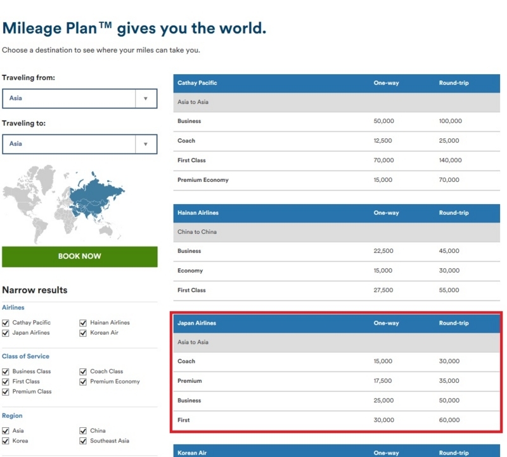507x457 pixels.
Task: Click the China to China route row
Action: [x=337, y=232]
